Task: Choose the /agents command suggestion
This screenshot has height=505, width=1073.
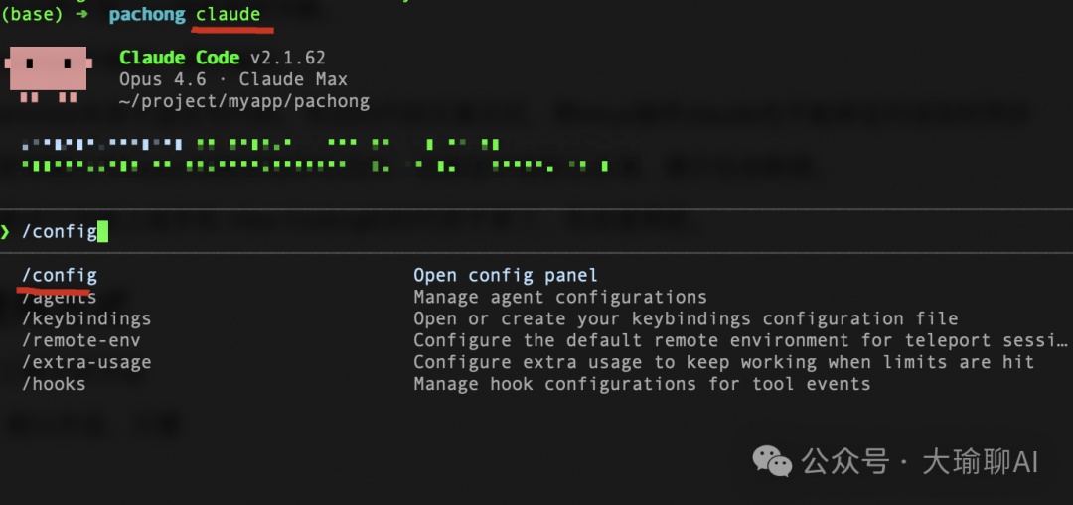Action: point(60,297)
